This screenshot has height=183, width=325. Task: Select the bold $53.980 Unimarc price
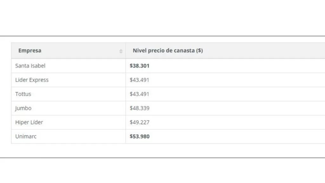point(140,136)
